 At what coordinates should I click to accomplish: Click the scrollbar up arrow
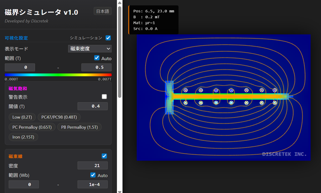(120, 3)
